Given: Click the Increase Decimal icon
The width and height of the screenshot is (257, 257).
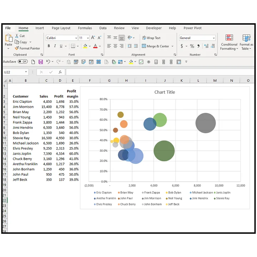Looking at the screenshot, I should (206, 46).
